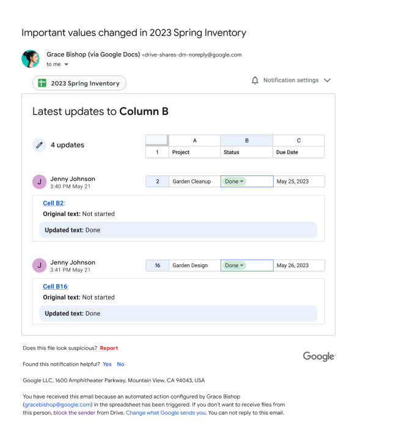
Task: Click Jenny Johnson's avatar at 3:41 PM
Action: click(x=40, y=265)
